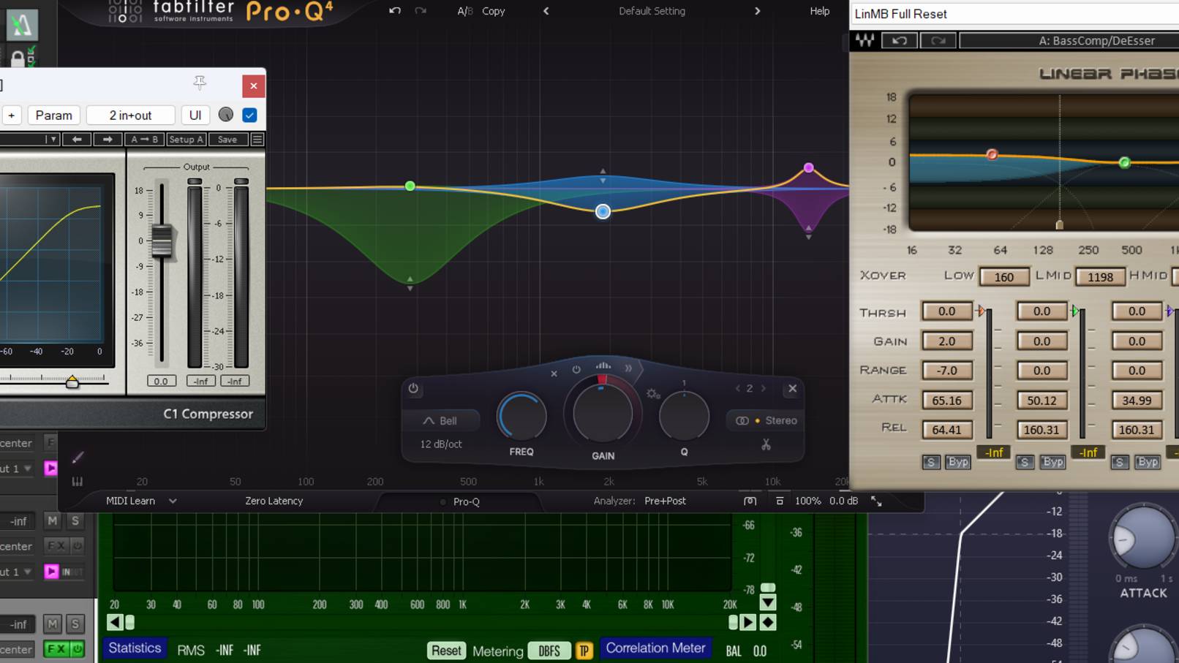This screenshot has height=663, width=1179.
Task: Open the Pro-Q Help menu
Action: point(819,11)
